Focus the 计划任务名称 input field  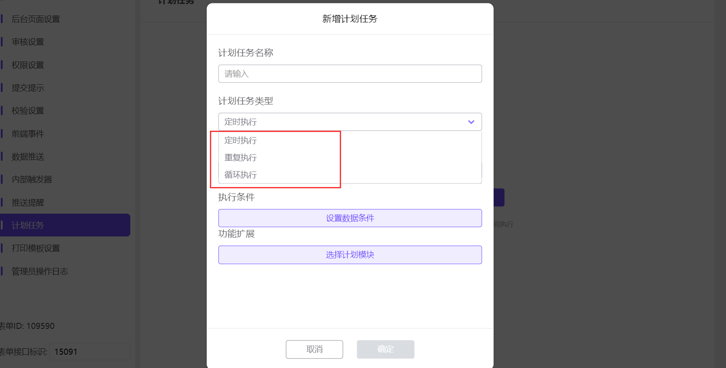coord(350,74)
